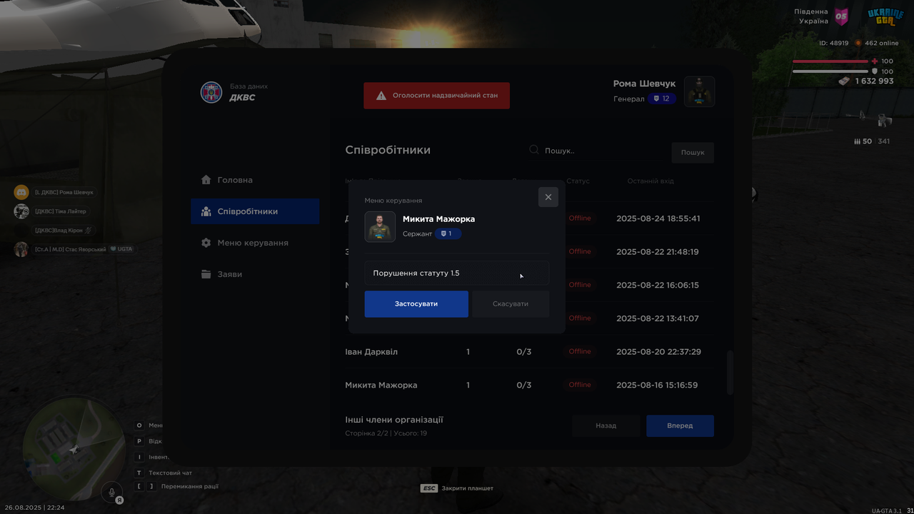Click the timestamp 2025-08-16 15:16:59
The image size is (914, 514).
click(657, 385)
